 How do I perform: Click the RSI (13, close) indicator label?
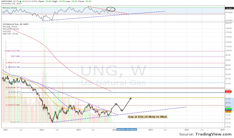click(10, 8)
